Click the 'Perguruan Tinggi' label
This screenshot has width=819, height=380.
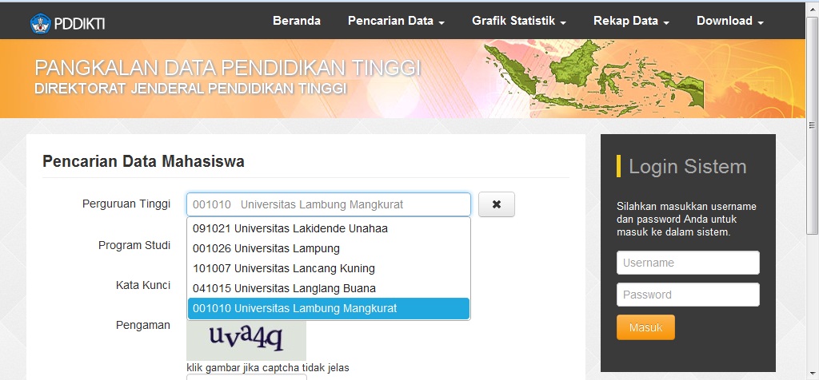coord(126,204)
